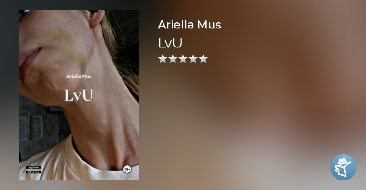This screenshot has height=190, width=366.
Task: Open the blue reader logo icon
Action: (343, 167)
